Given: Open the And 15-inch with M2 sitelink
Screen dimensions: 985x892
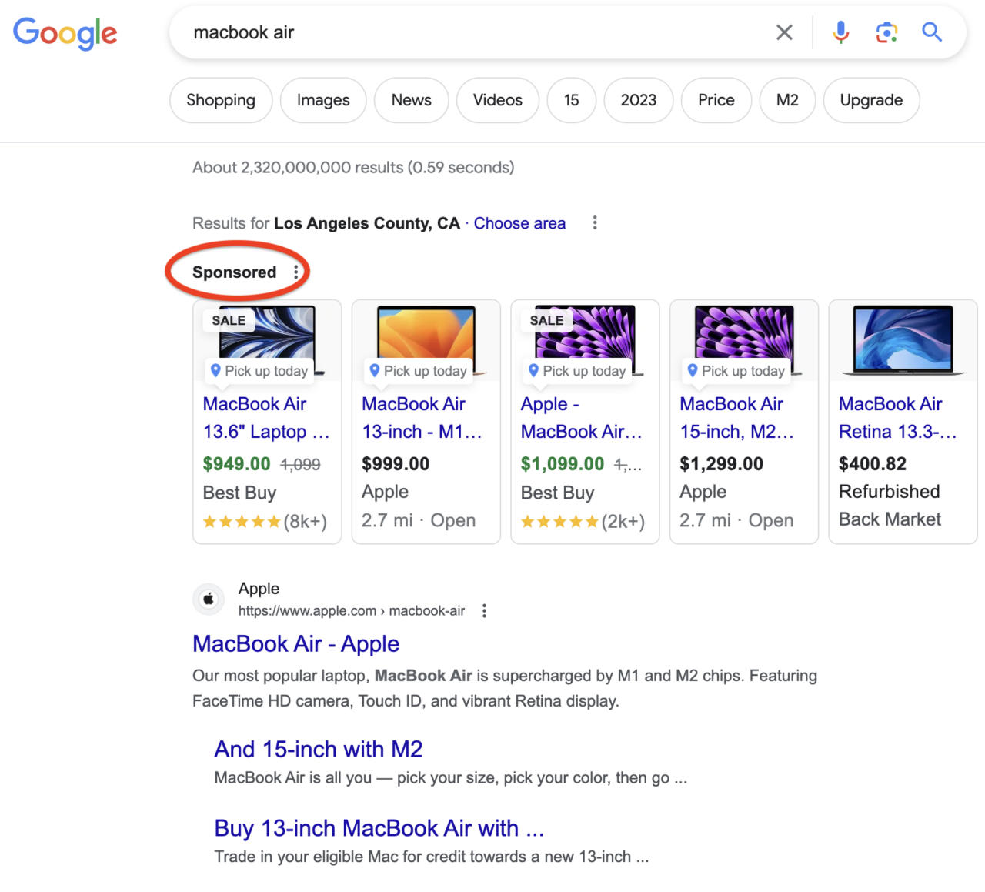Looking at the screenshot, I should pos(318,749).
